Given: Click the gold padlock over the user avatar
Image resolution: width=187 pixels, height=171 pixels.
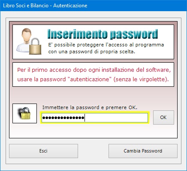Looking at the screenshot, I should 35,46.
